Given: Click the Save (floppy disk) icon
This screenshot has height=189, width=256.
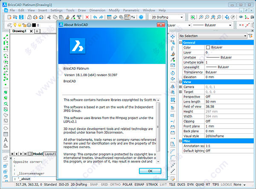Looking at the screenshot, I should tap(21, 17).
